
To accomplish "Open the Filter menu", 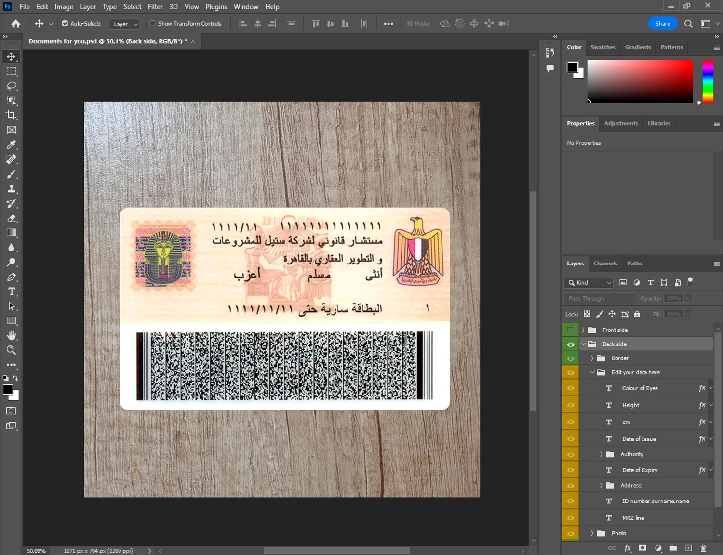I will pos(155,7).
